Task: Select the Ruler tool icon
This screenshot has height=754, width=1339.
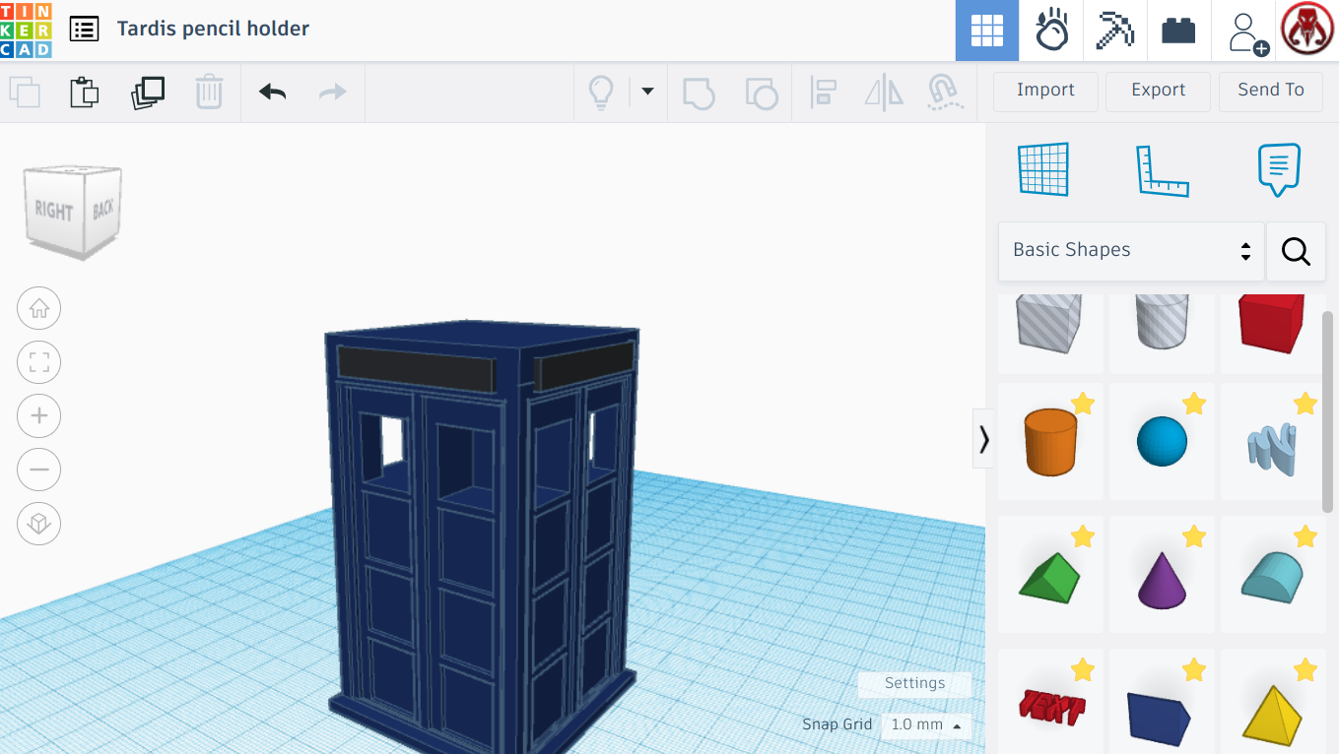Action: [x=1162, y=170]
